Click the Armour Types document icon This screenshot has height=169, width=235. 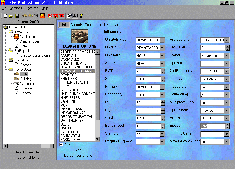[x=16, y=41]
